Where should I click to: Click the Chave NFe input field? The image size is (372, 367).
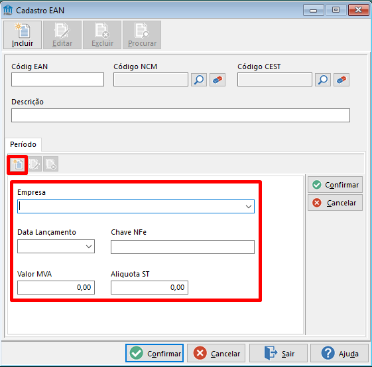click(182, 247)
